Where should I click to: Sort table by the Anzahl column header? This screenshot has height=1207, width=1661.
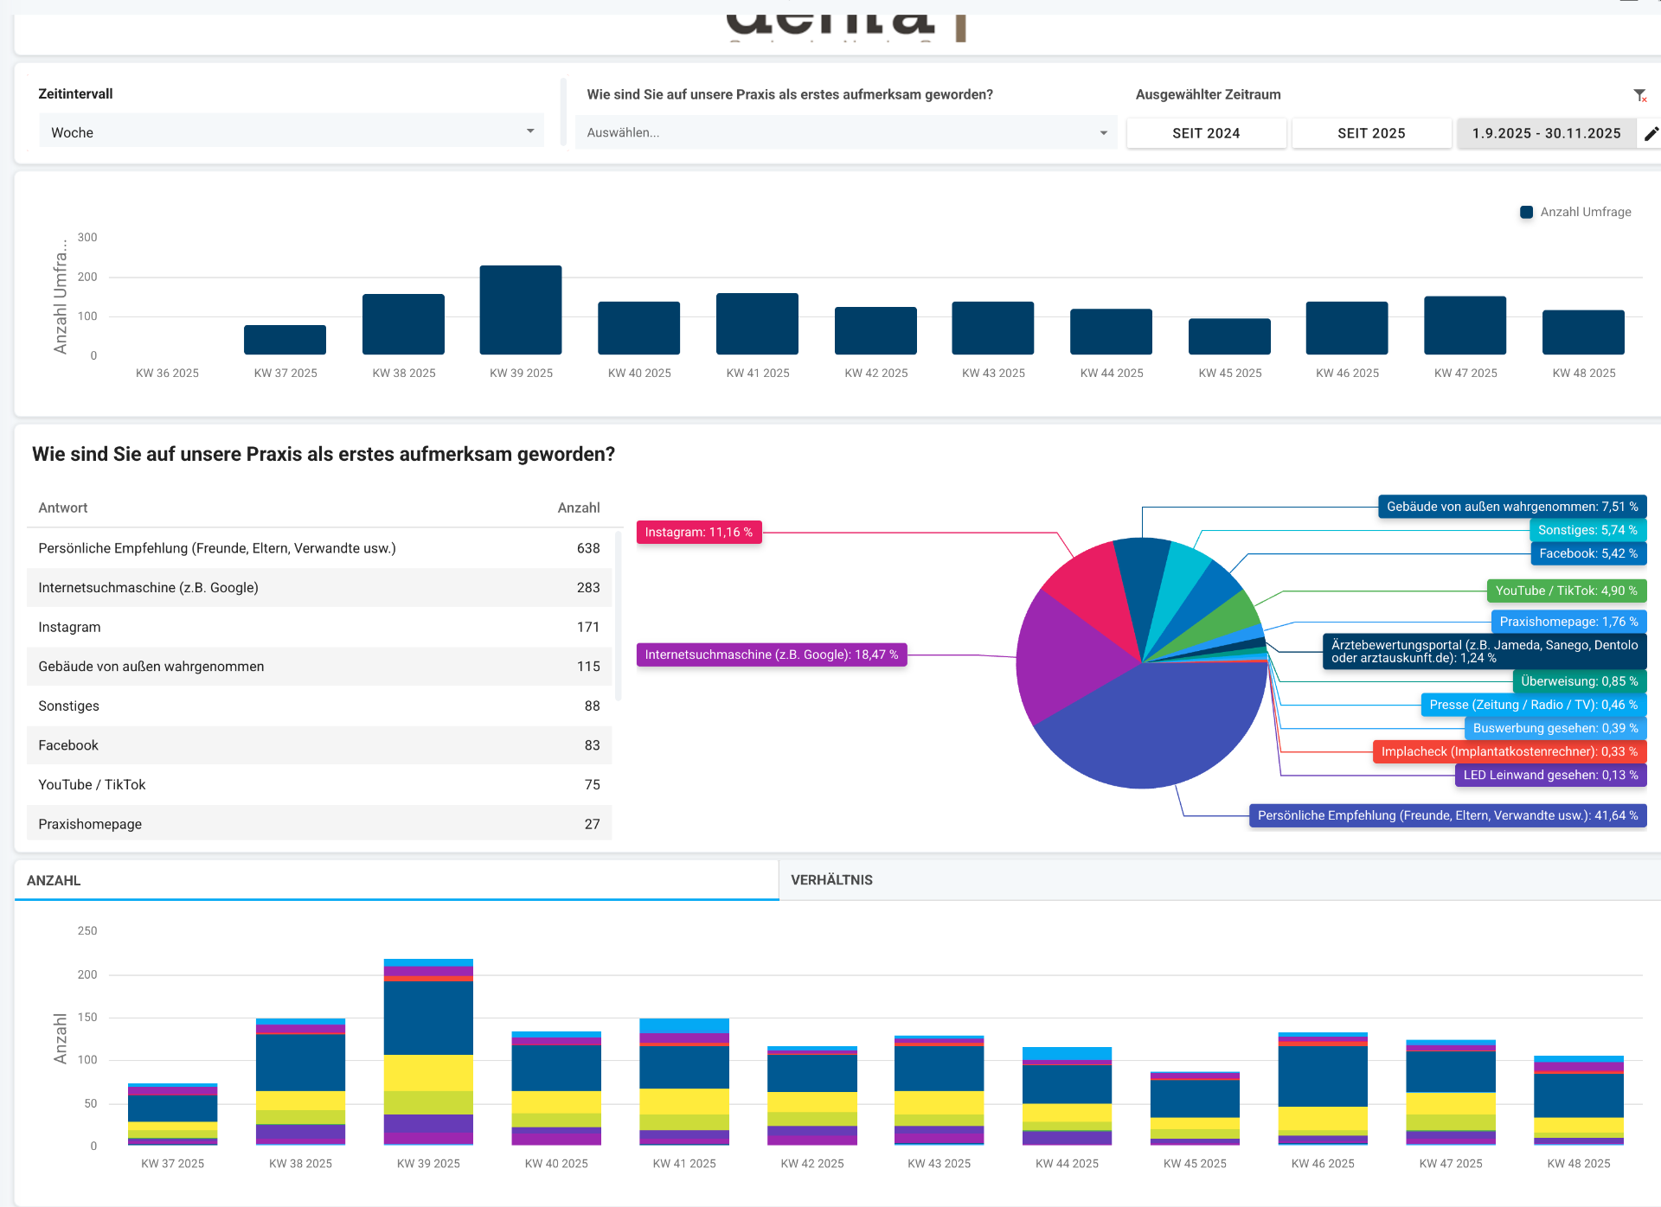pos(579,508)
